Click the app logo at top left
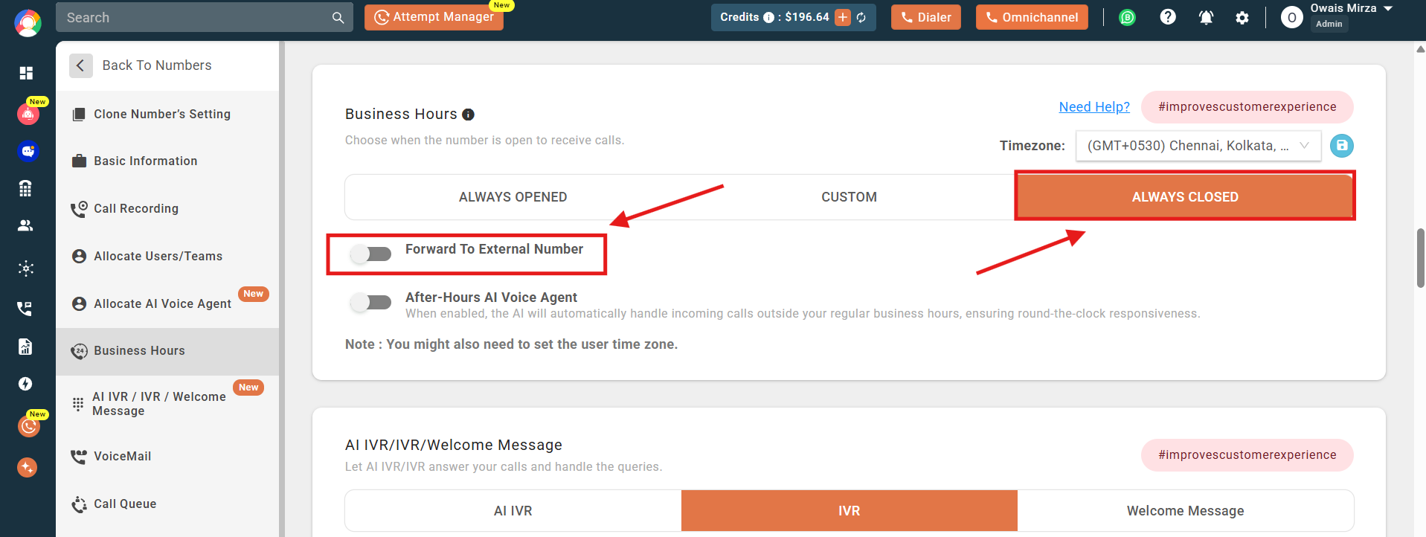 tap(28, 23)
